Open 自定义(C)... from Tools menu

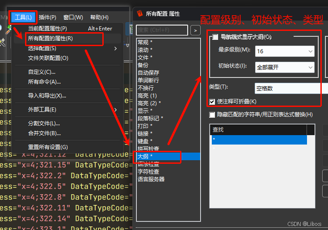coord(67,72)
